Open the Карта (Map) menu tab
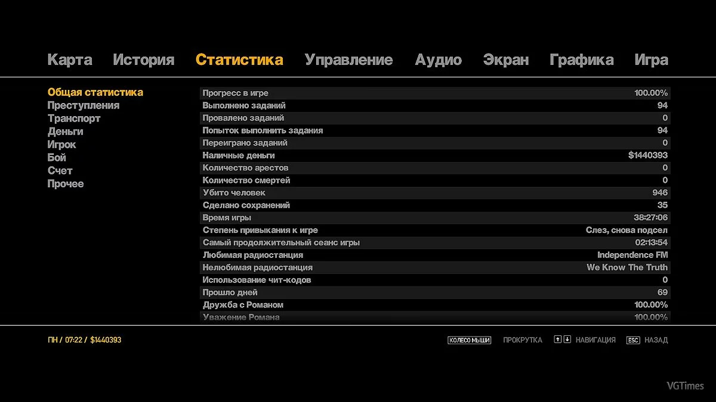The width and height of the screenshot is (716, 402). click(x=69, y=60)
